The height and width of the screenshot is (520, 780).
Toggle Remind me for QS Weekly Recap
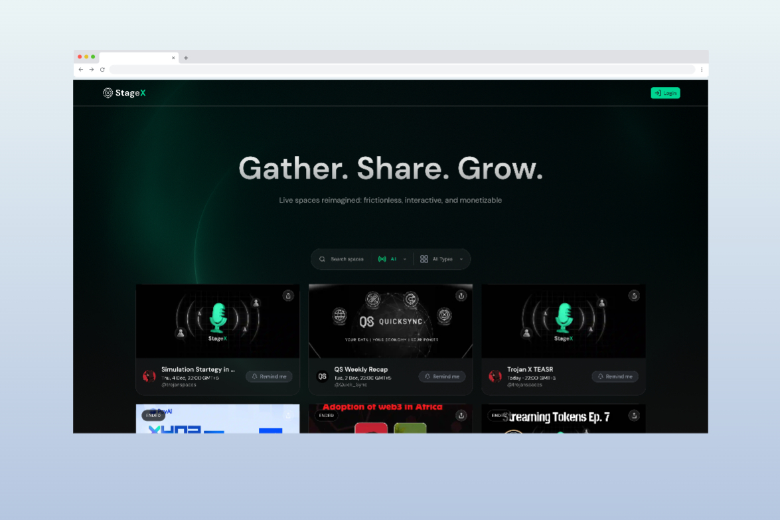(x=442, y=377)
